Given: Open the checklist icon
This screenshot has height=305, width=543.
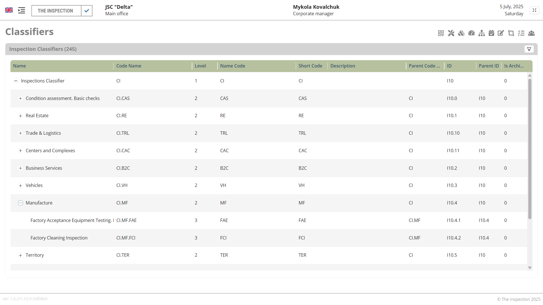Looking at the screenshot, I should tap(521, 33).
